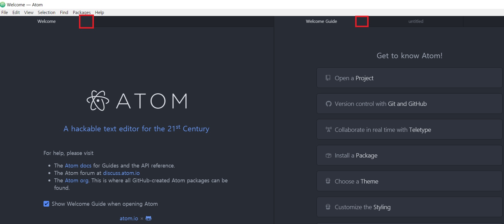This screenshot has width=504, height=224.
Task: Click the Atom logo icon
Action: [x=98, y=101]
